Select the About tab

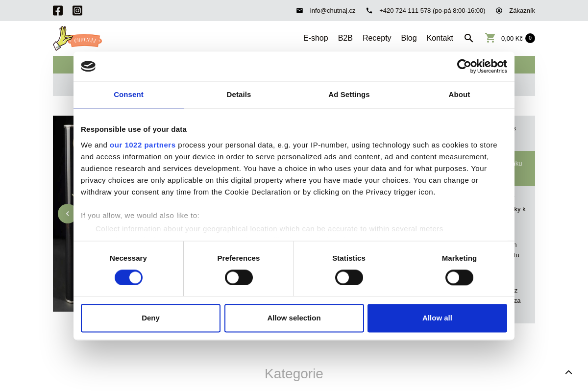point(459,95)
